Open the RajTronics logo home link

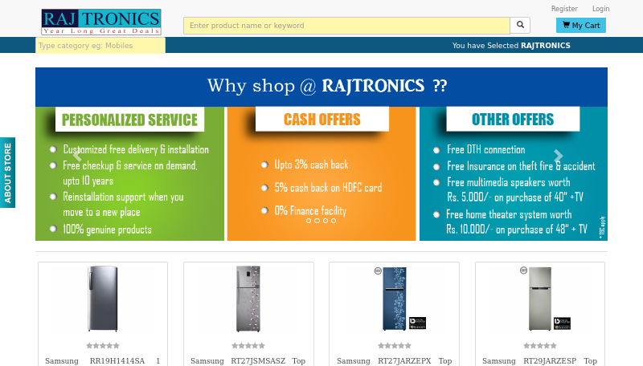(101, 22)
